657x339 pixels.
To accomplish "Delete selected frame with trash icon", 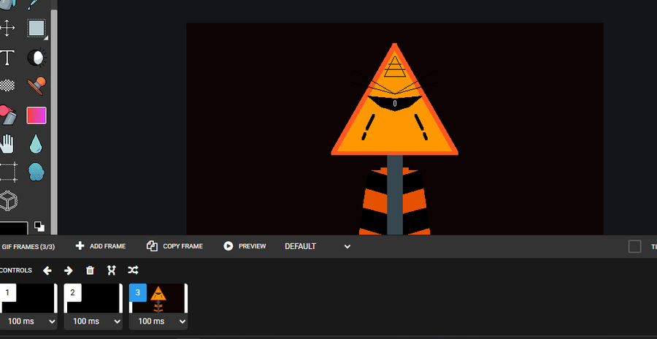I will [90, 270].
